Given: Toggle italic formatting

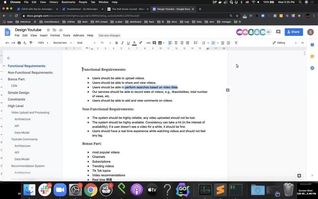Looking at the screenshot, I should (122, 43).
